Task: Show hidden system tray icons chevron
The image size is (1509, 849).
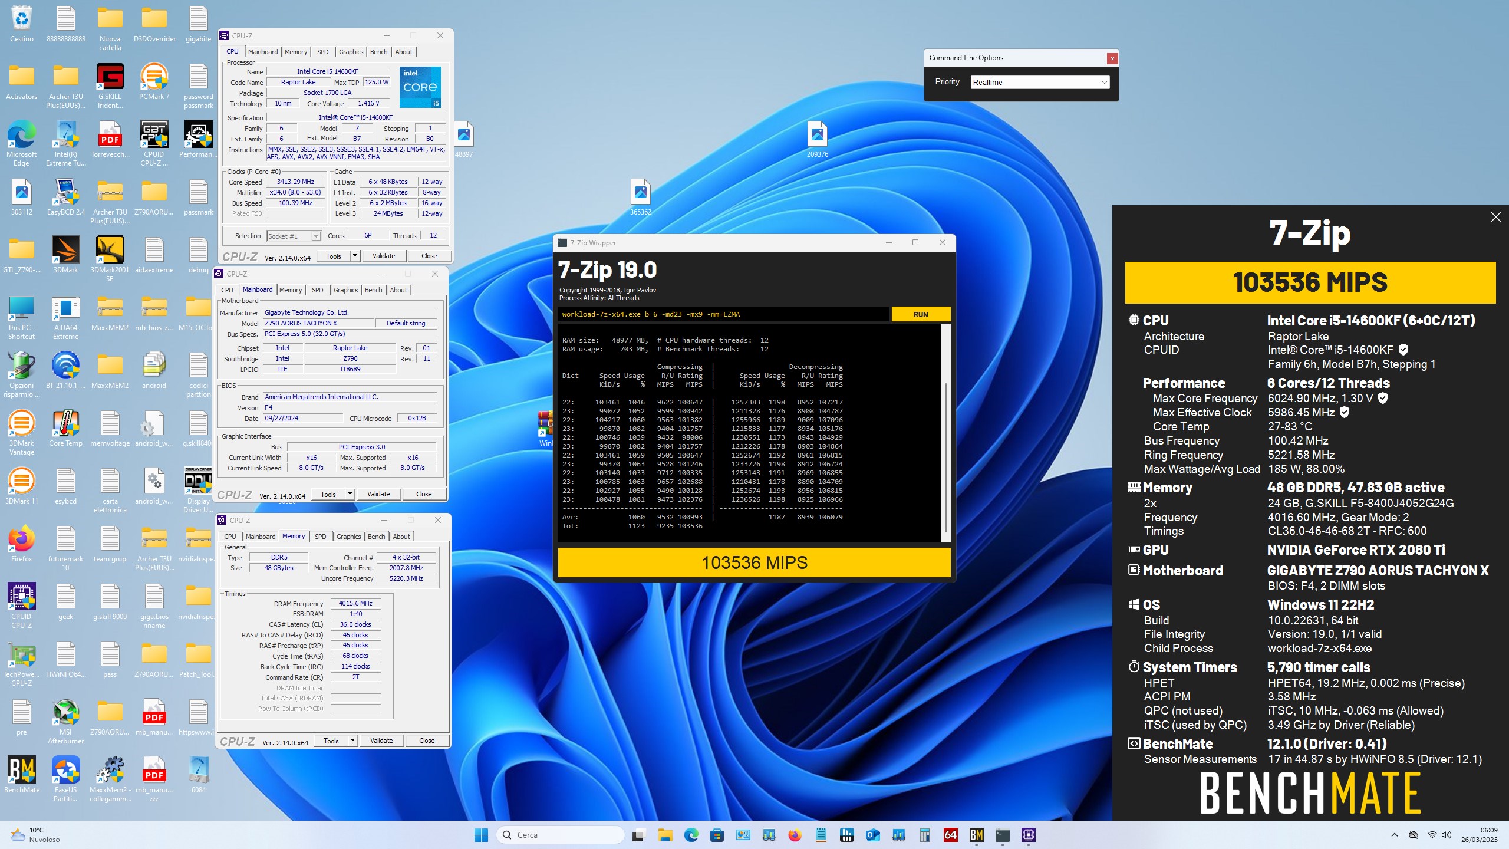Action: pyautogui.click(x=1395, y=835)
